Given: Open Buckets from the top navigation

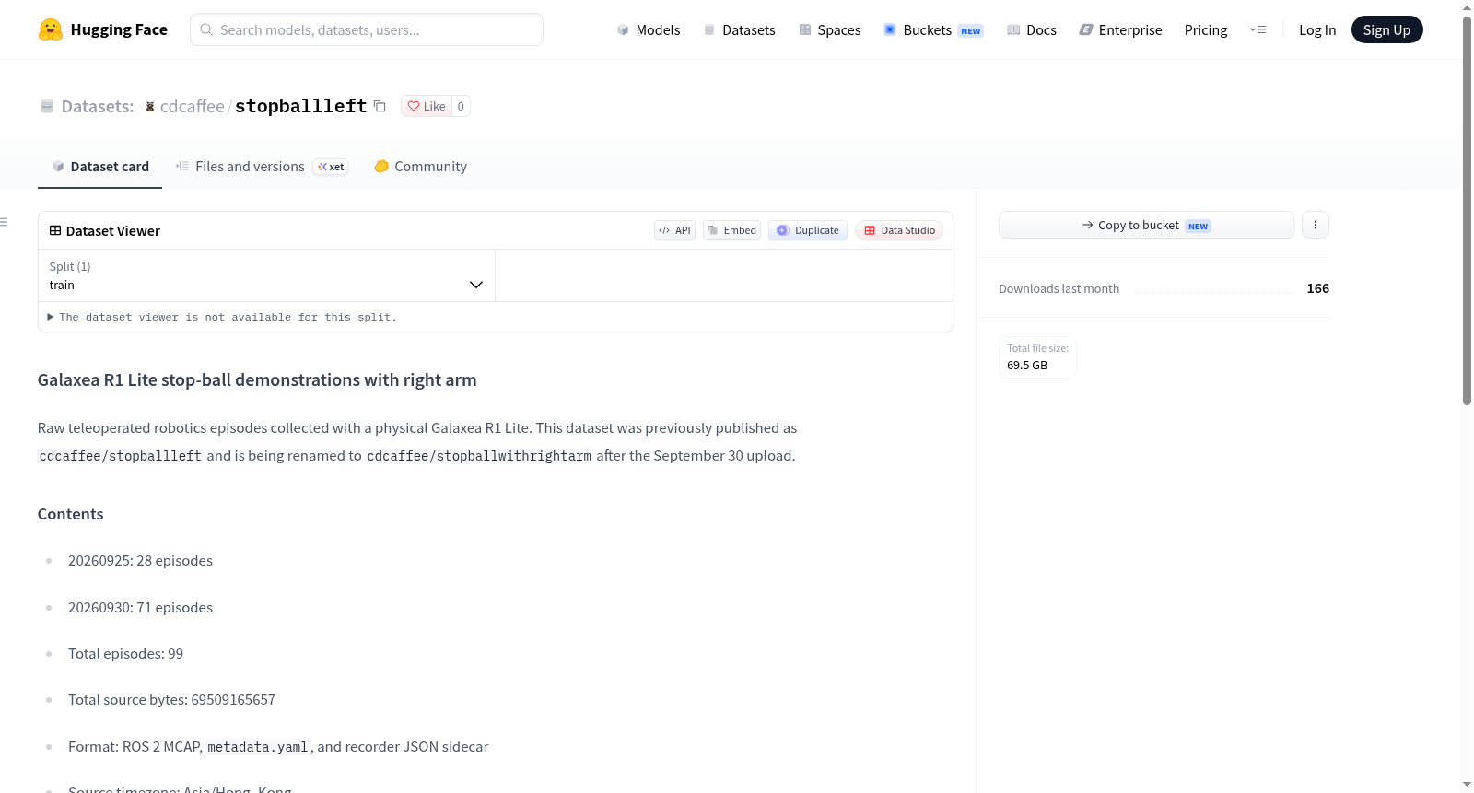Looking at the screenshot, I should (x=933, y=29).
